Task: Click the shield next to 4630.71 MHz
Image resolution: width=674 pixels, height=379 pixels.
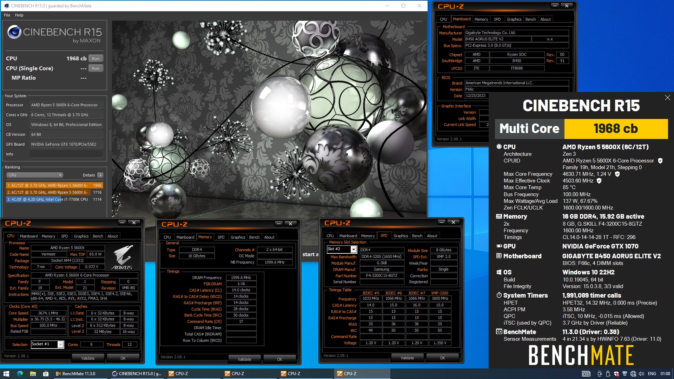Action: [617, 174]
